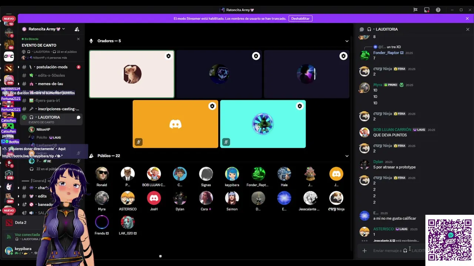The height and width of the screenshot is (266, 474).
Task: Close the En Directo event card
Action: pos(78,39)
